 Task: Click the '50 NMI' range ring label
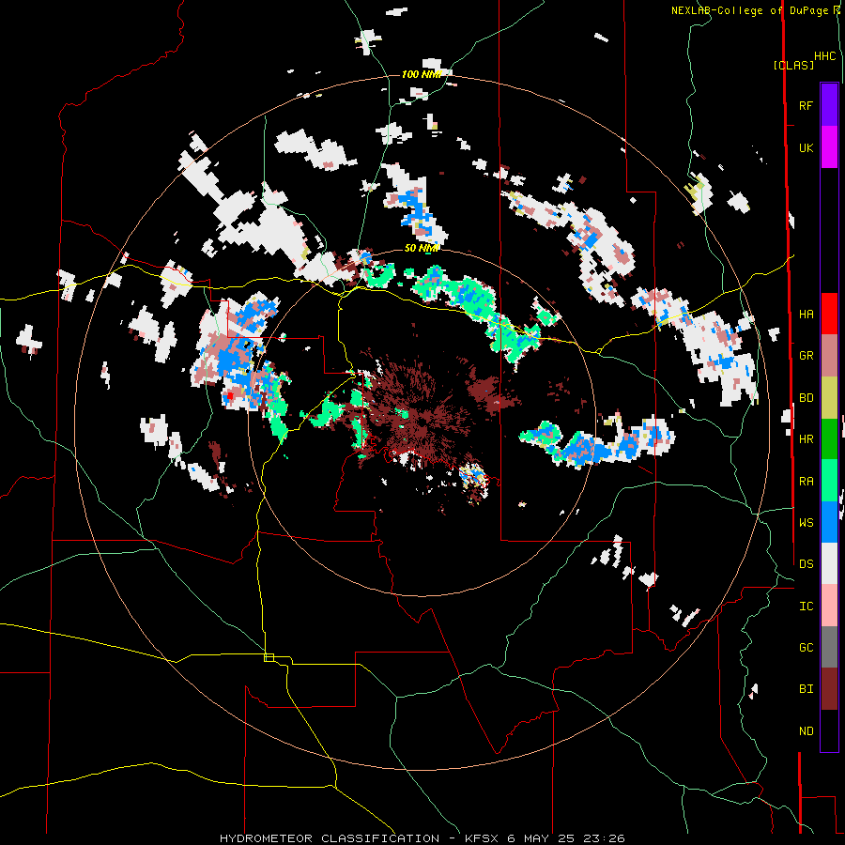422,248
